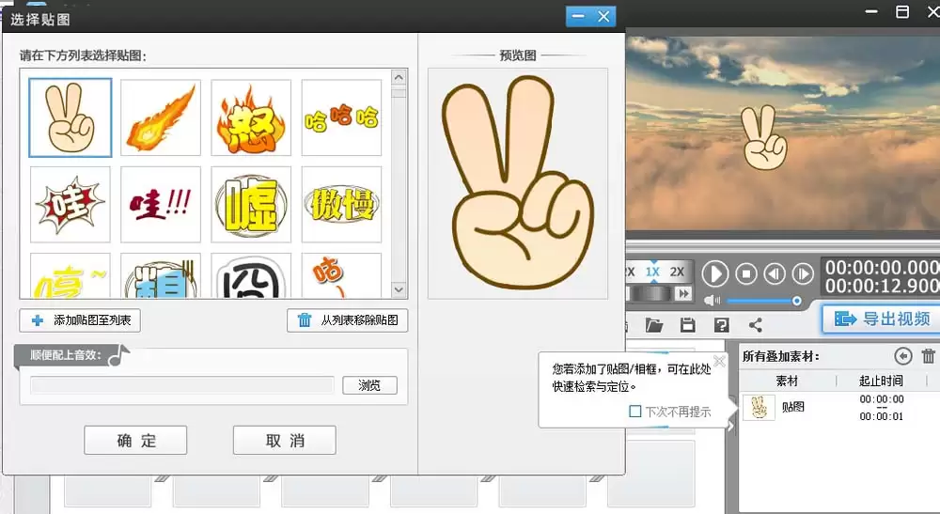Viewport: 940px width, 514px height.
Task: Click the Play button in the player controls
Action: [x=715, y=274]
